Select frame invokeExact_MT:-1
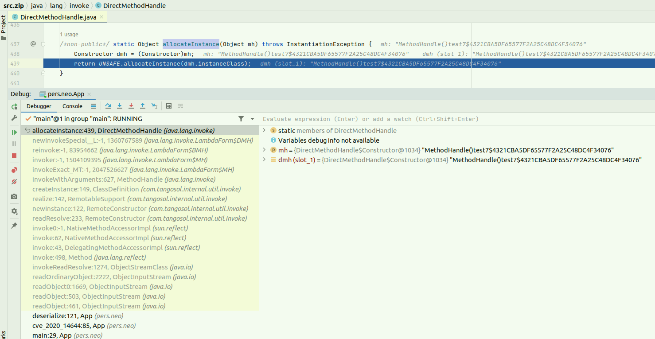 [x=140, y=170]
